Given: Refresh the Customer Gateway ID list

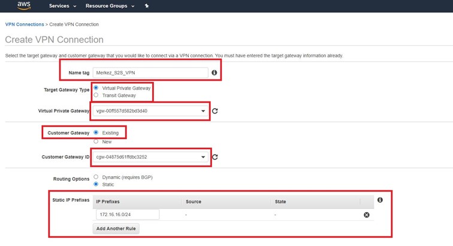Looking at the screenshot, I should (x=215, y=157).
